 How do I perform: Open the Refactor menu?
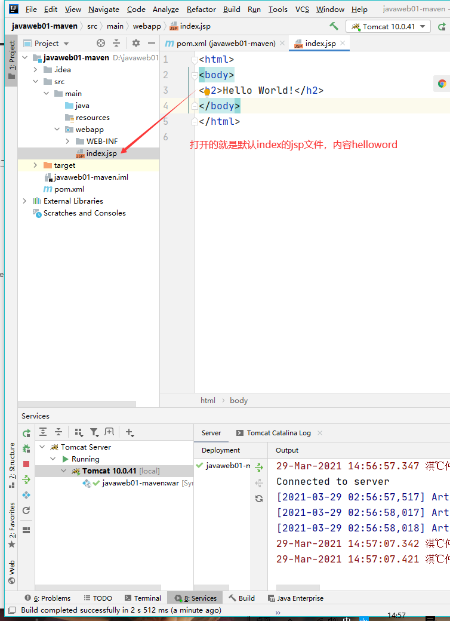click(x=201, y=9)
